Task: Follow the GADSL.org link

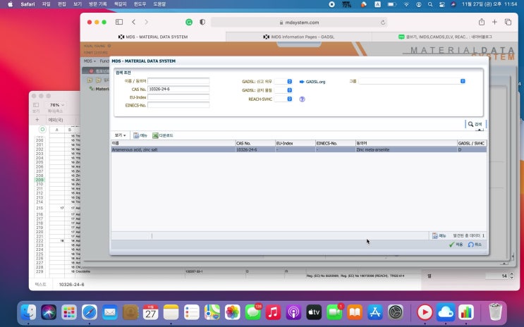Action: 315,82
